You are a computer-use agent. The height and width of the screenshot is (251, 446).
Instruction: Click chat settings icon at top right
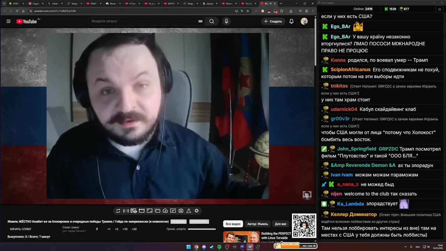tap(439, 9)
